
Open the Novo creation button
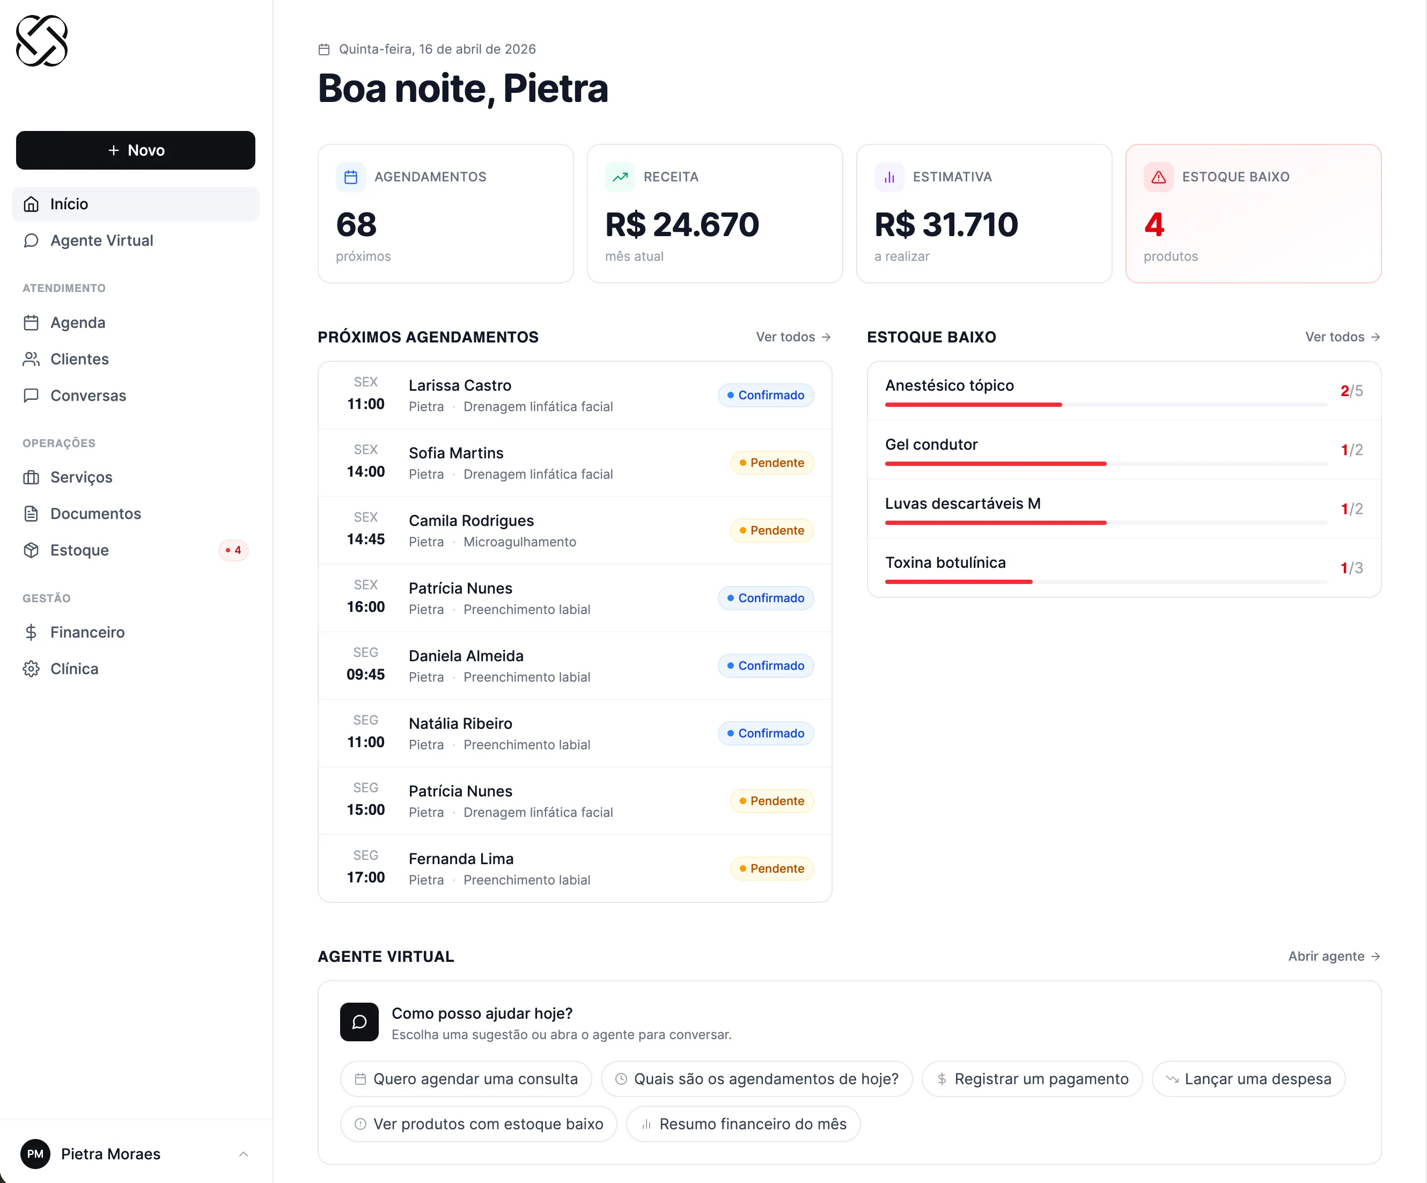pyautogui.click(x=136, y=150)
